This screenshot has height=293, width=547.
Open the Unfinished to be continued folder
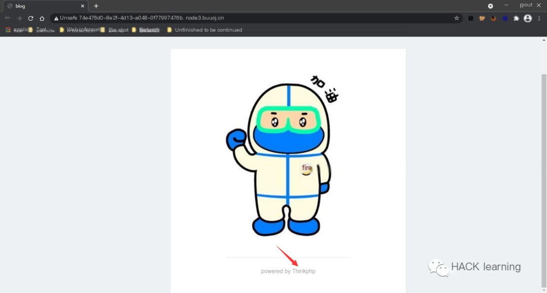point(205,30)
